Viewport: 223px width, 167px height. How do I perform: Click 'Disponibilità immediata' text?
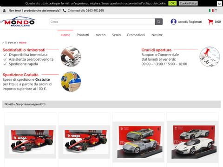28,55
